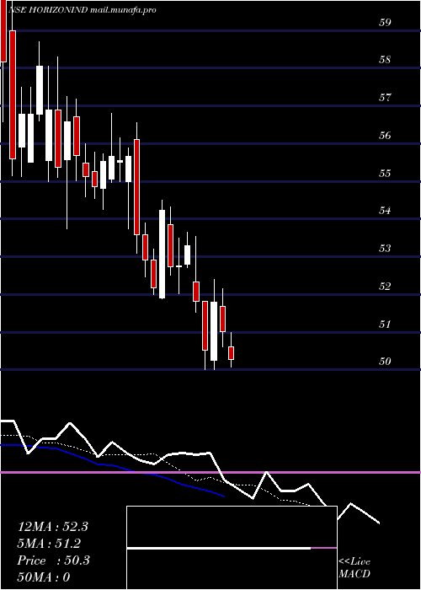Click the 52 price axis label
Screen dimensions: 421x590
(385, 287)
